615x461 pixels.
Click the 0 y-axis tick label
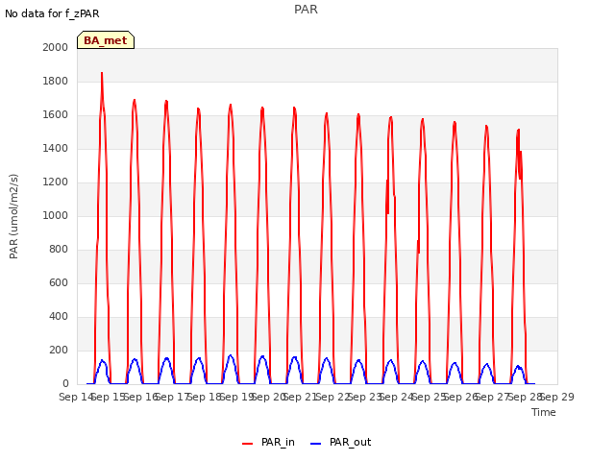coord(65,384)
